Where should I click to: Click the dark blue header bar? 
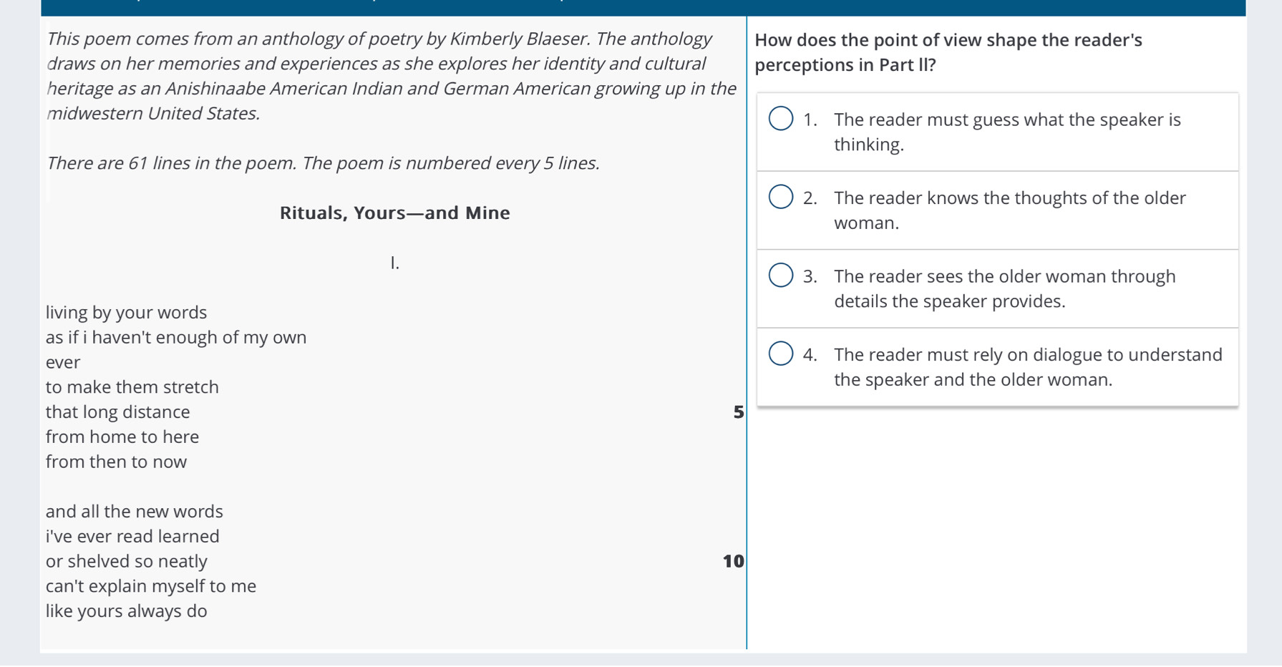(643, 8)
